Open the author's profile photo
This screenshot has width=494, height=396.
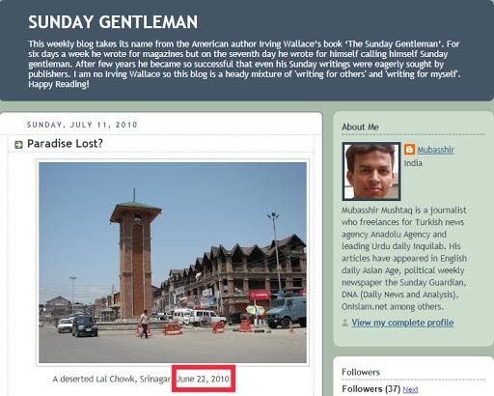pos(371,171)
